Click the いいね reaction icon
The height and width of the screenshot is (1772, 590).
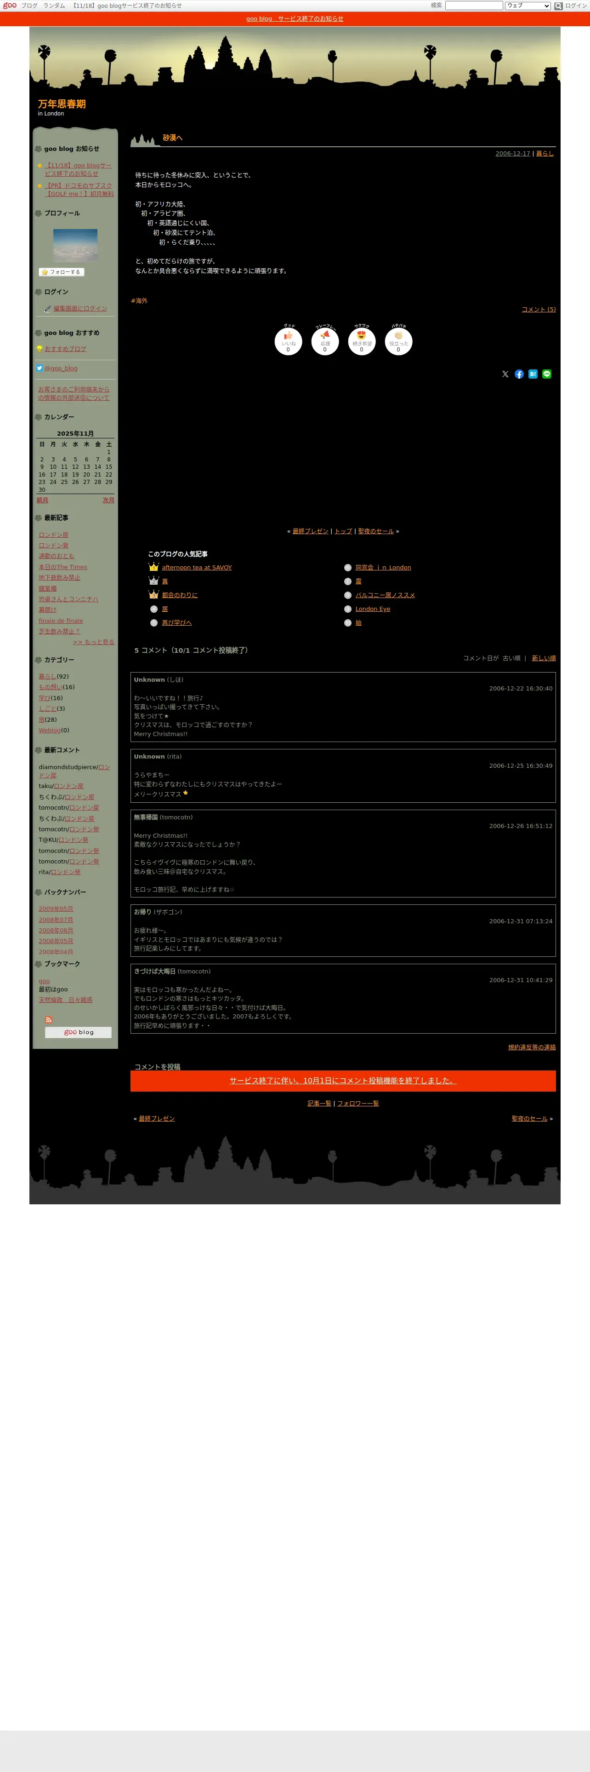click(x=289, y=341)
